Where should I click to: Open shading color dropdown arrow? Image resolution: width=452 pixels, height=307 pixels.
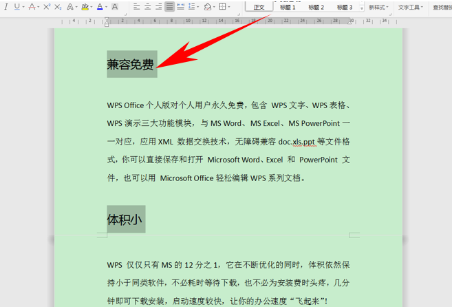[x=214, y=7]
